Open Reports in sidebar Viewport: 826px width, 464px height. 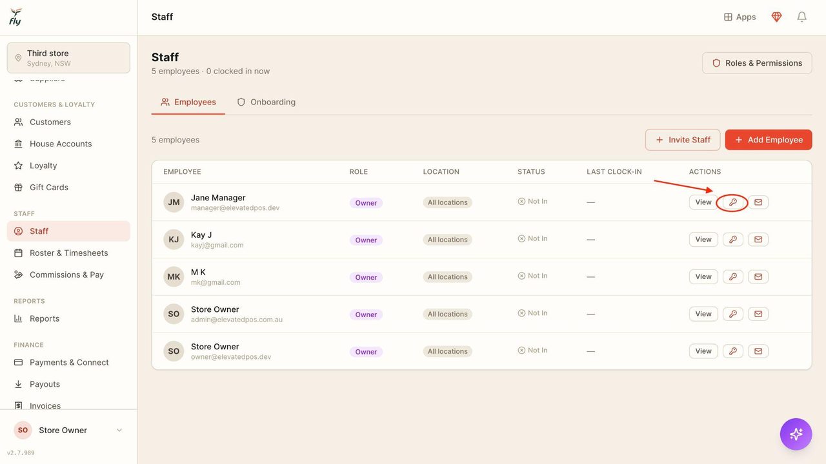click(68, 319)
